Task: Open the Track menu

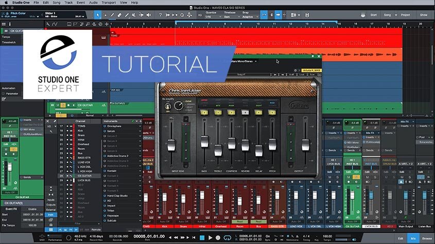Action: click(x=68, y=3)
